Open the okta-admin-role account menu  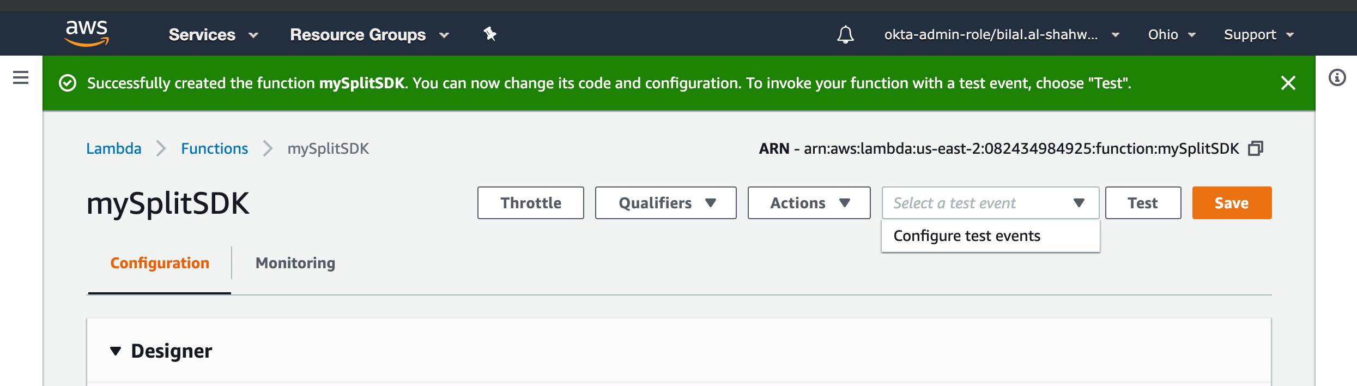(x=1001, y=35)
